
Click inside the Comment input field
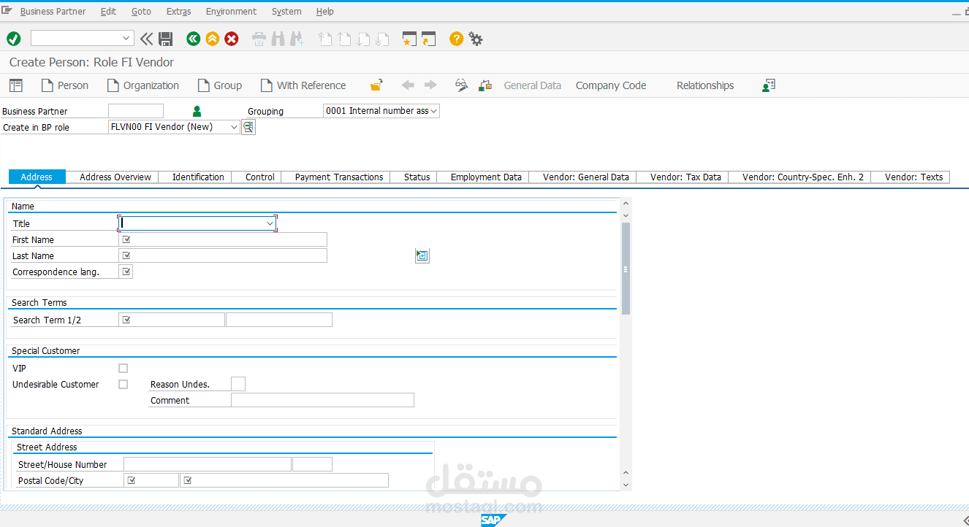click(x=322, y=399)
